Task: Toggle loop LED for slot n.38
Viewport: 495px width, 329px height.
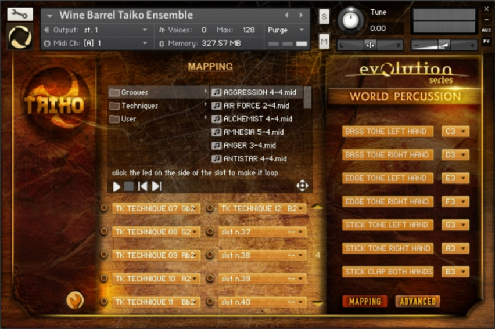Action: pyautogui.click(x=210, y=255)
